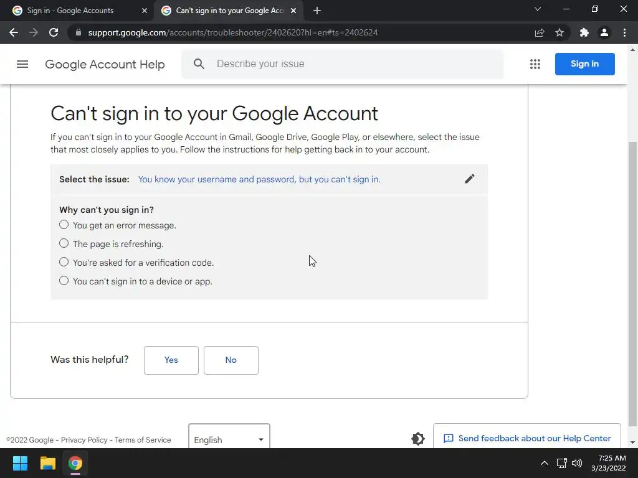This screenshot has width=638, height=478.
Task: Click the Chrome taskbar icon
Action: pyautogui.click(x=75, y=463)
